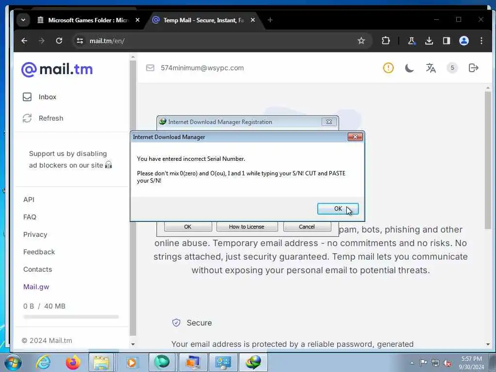View site information icon in address bar
The height and width of the screenshot is (372, 496).
pos(80,41)
